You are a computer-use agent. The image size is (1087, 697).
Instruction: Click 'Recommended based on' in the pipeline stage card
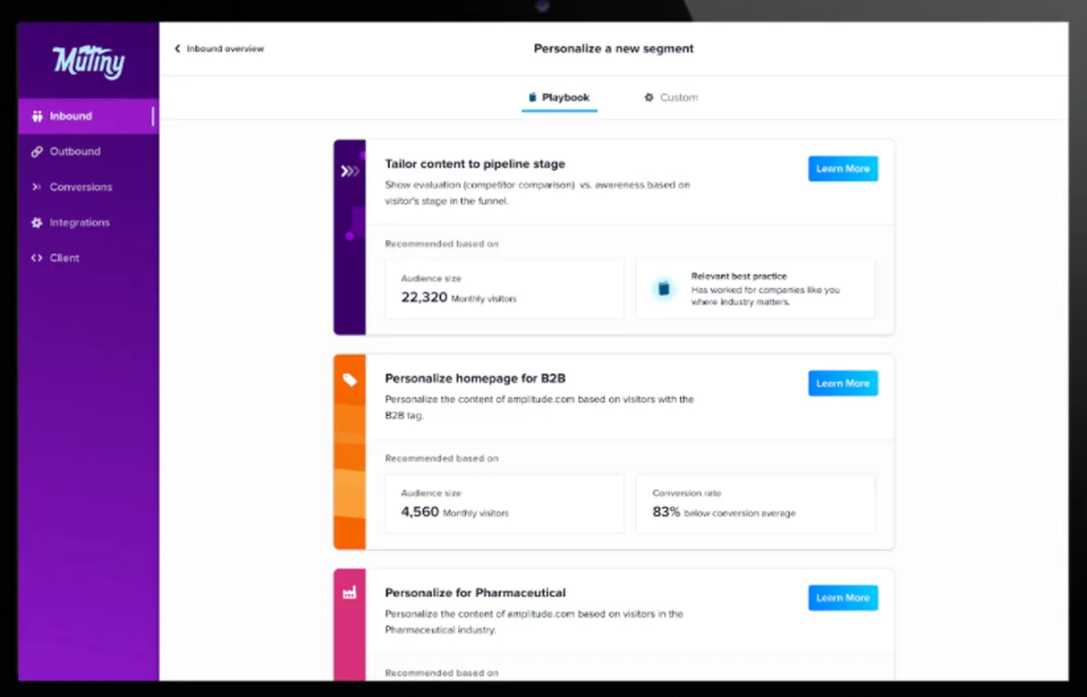coord(441,243)
